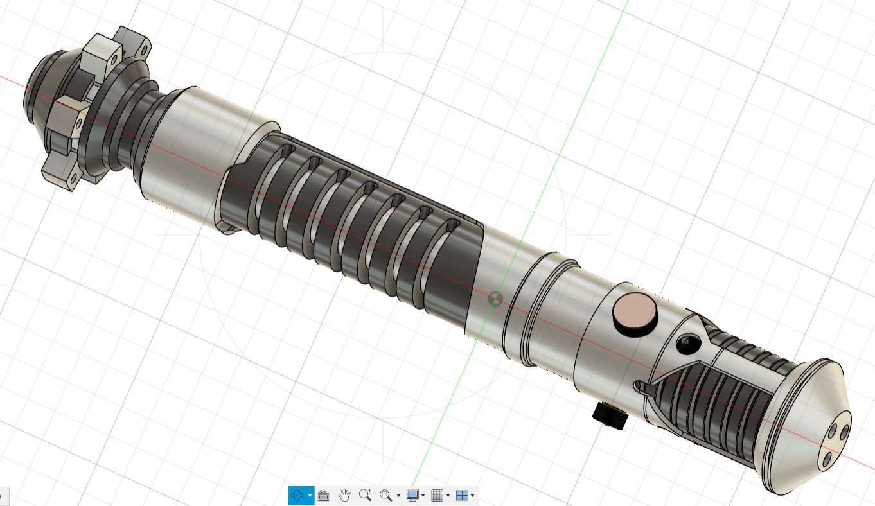
Task: Click the Look At tool icon
Action: click(324, 495)
